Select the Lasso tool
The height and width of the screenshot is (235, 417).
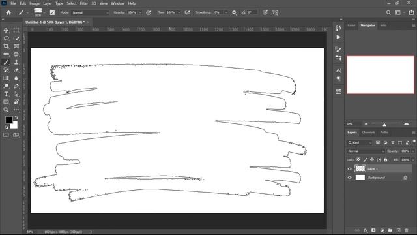(x=6, y=39)
